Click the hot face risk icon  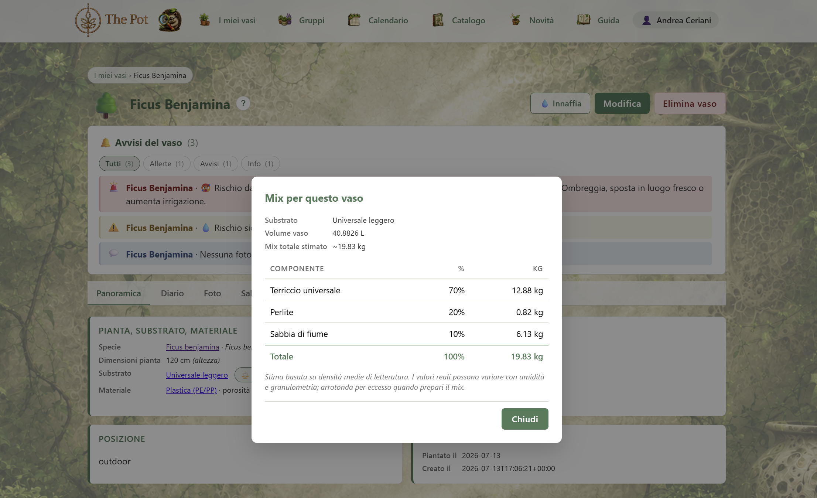click(206, 188)
